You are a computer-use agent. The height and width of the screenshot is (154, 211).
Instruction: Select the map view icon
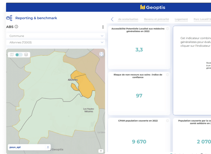12,55
